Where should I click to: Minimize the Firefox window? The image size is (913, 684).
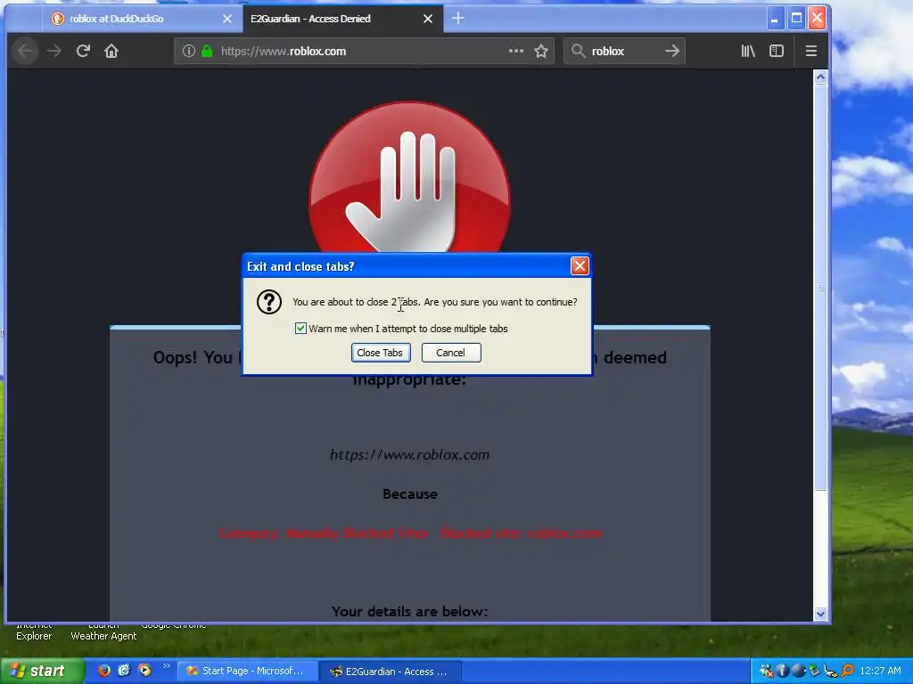[775, 19]
